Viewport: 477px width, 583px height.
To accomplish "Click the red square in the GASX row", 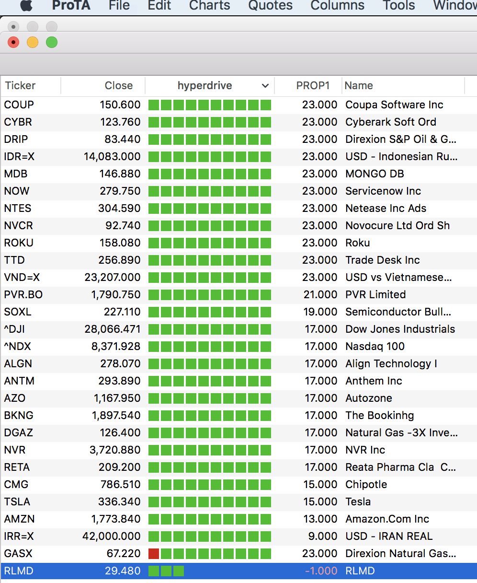I will pyautogui.click(x=154, y=554).
